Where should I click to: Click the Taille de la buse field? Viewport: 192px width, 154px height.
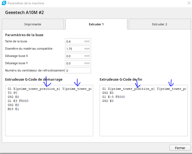coord(78,41)
